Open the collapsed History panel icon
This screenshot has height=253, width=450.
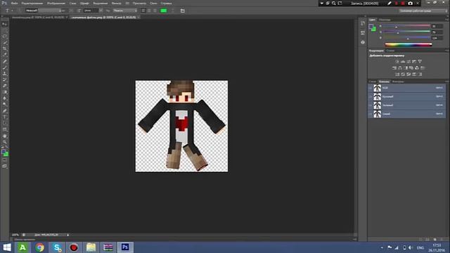tap(363, 23)
